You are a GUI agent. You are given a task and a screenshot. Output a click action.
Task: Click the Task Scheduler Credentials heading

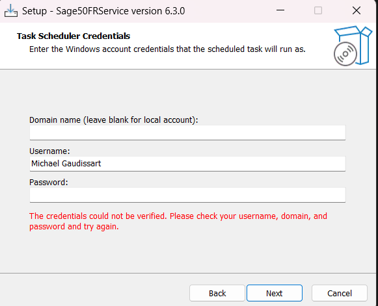74,36
